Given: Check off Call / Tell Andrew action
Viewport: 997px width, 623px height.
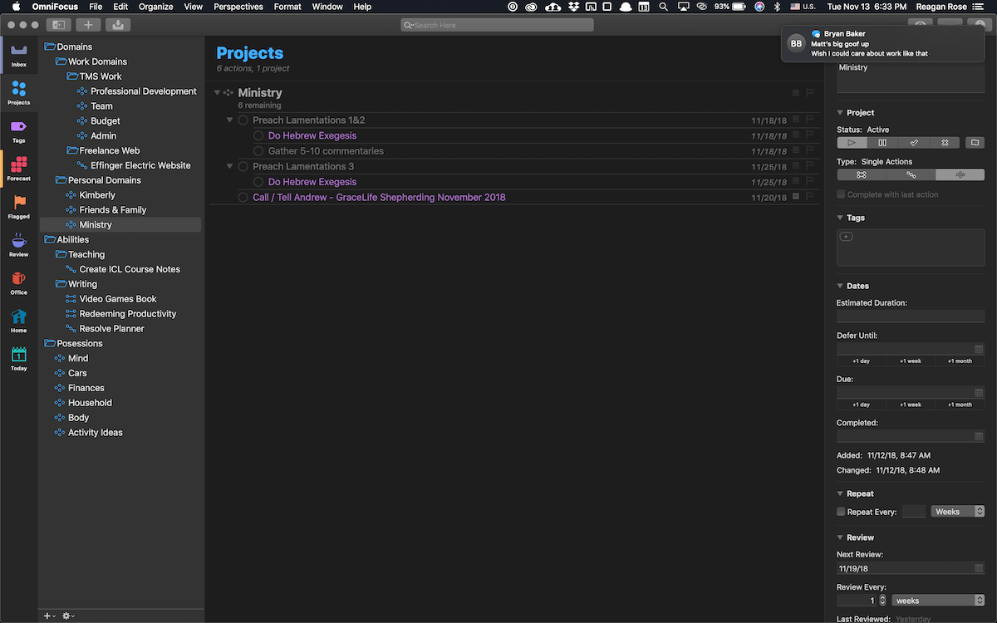Looking at the screenshot, I should click(x=243, y=198).
